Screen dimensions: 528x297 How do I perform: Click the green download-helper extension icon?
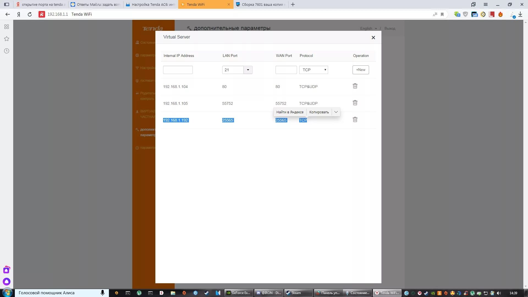(457, 14)
